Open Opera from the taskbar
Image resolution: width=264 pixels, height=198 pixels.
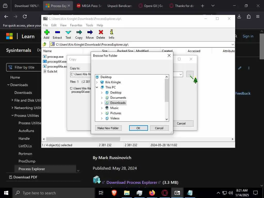pyautogui.click(x=165, y=193)
